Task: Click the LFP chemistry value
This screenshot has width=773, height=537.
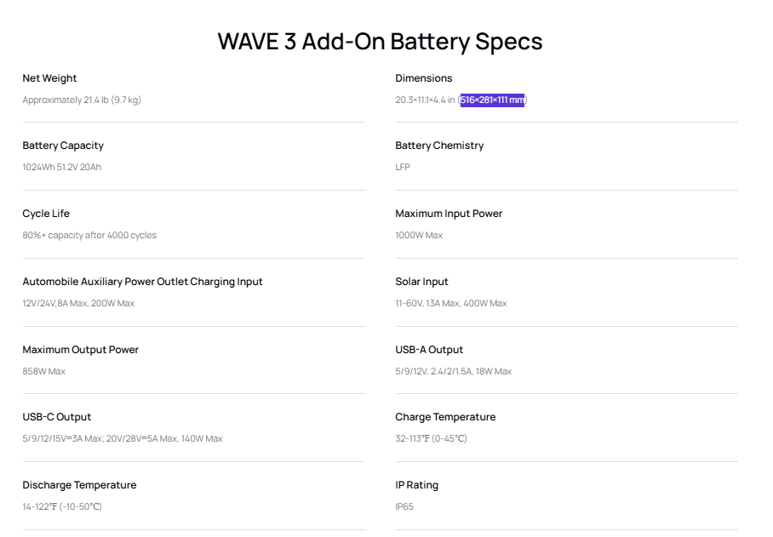Action: tap(403, 167)
